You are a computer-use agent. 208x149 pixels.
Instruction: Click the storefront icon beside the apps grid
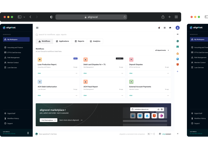(x=170, y=28)
